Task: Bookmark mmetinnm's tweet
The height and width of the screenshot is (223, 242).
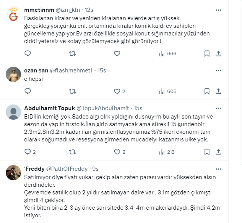Action: pos(206,54)
